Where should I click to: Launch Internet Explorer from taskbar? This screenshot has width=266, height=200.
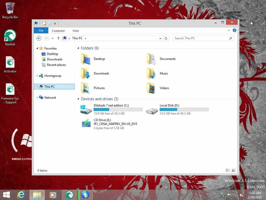(21, 195)
